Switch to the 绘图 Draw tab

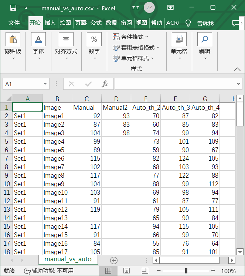pos(65,23)
